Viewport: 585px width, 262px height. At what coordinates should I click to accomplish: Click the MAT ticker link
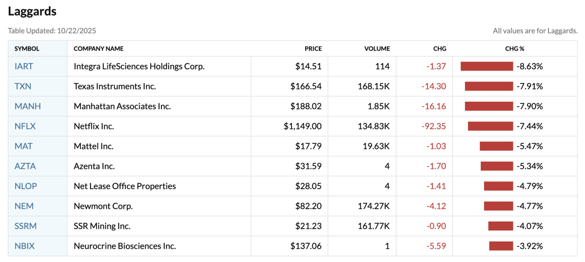tap(23, 146)
